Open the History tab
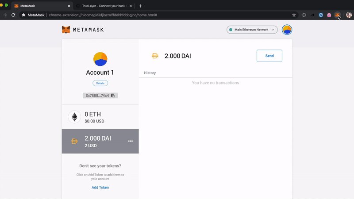Screen dimensions: 354x199 pyautogui.click(x=150, y=73)
